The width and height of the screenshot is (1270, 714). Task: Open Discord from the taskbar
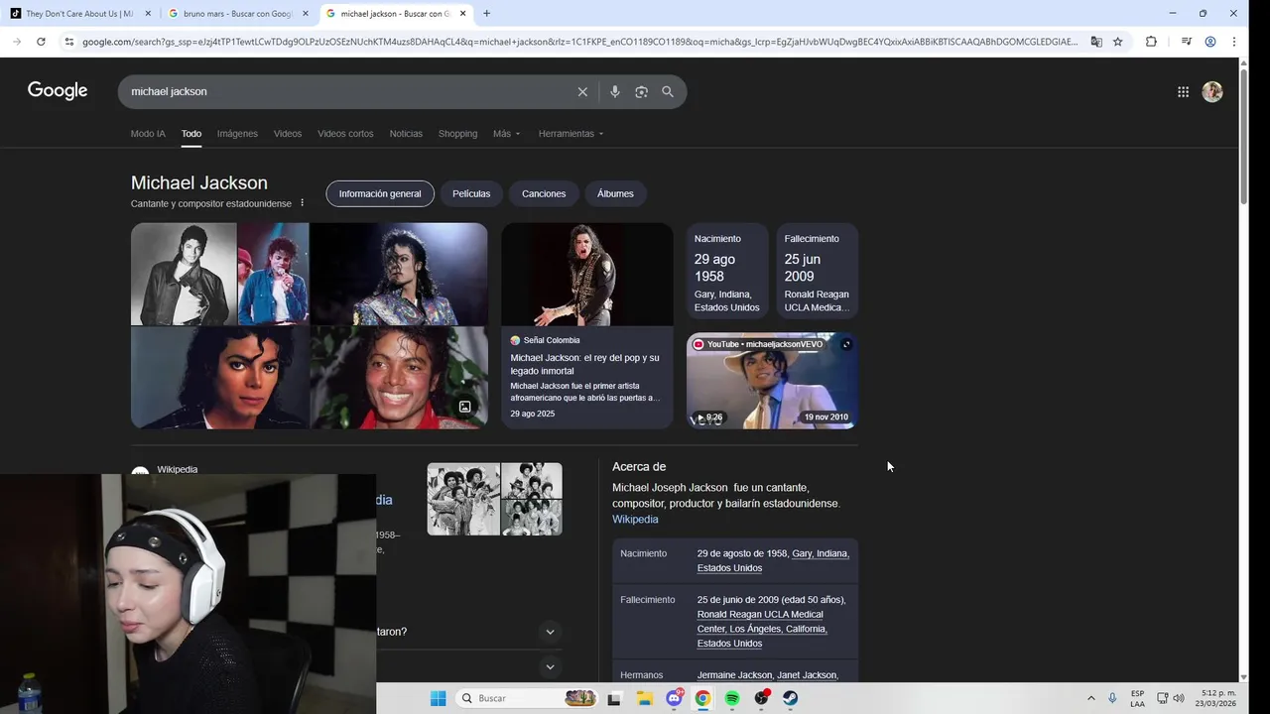click(x=675, y=698)
